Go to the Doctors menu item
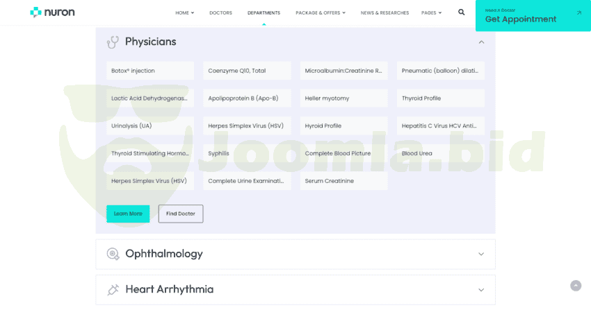The height and width of the screenshot is (310, 591). (x=220, y=12)
